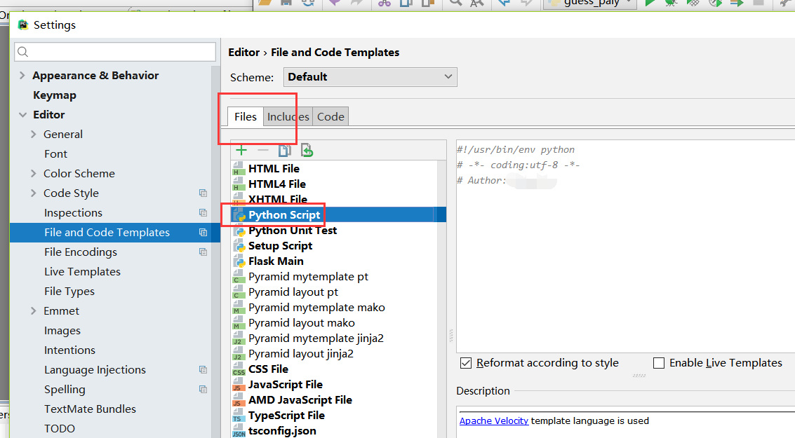Click the scope icon beside Language Injections

[x=203, y=370]
